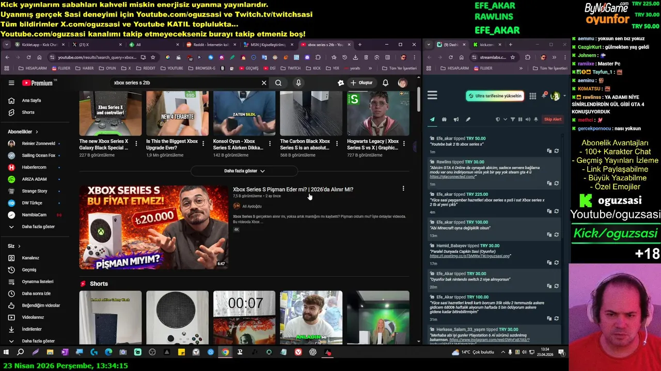Viewport: 661px width, 371px height.
Task: Open the Streamlabs notification bell with badge
Action: click(544, 95)
